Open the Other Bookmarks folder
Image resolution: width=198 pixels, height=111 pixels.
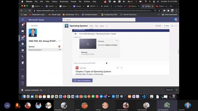(170, 14)
